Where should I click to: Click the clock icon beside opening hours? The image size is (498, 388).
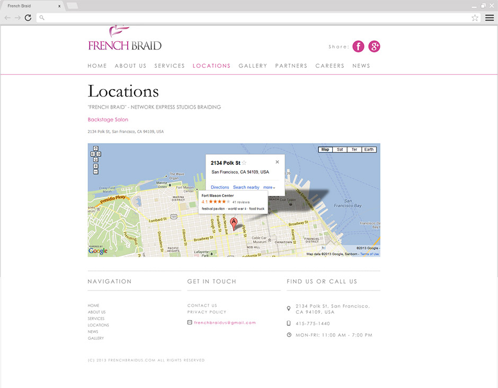click(289, 335)
